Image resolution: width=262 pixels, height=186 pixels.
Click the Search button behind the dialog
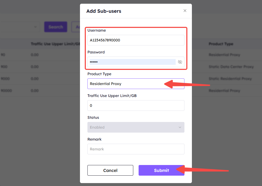(x=56, y=27)
